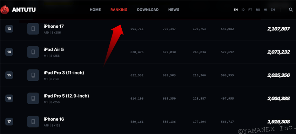Switch language to HI
Screen dimensions: 296x134
265,9
